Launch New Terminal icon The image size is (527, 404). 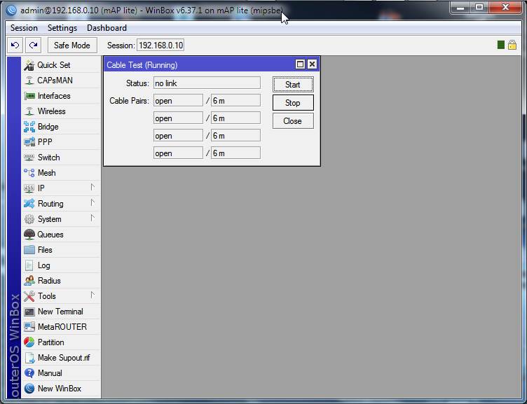pyautogui.click(x=29, y=312)
